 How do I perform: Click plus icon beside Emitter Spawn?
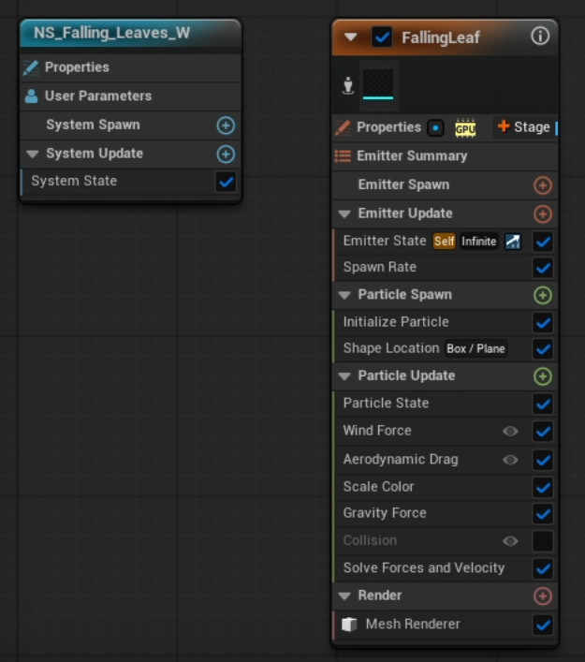pos(542,185)
